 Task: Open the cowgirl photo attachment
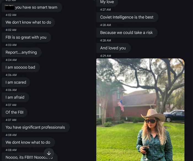[x=140, y=109]
